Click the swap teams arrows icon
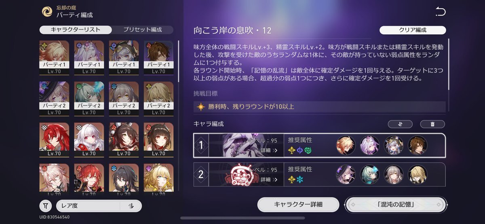The width and height of the screenshot is (485, 224). click(400, 124)
